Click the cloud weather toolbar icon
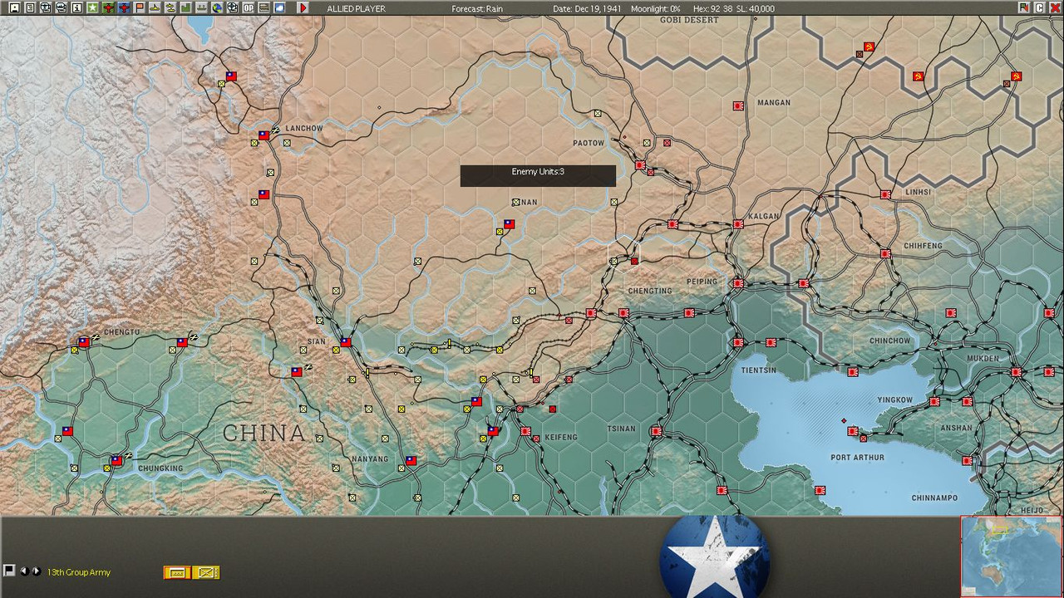The width and height of the screenshot is (1064, 598). point(279,7)
